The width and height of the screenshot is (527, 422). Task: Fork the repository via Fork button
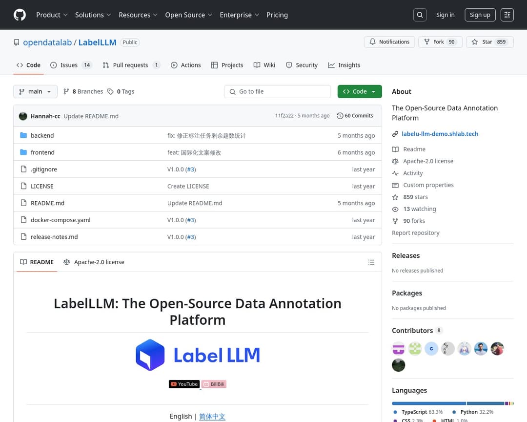[x=441, y=42]
